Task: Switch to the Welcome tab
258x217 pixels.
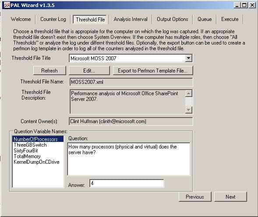Action: [21, 19]
